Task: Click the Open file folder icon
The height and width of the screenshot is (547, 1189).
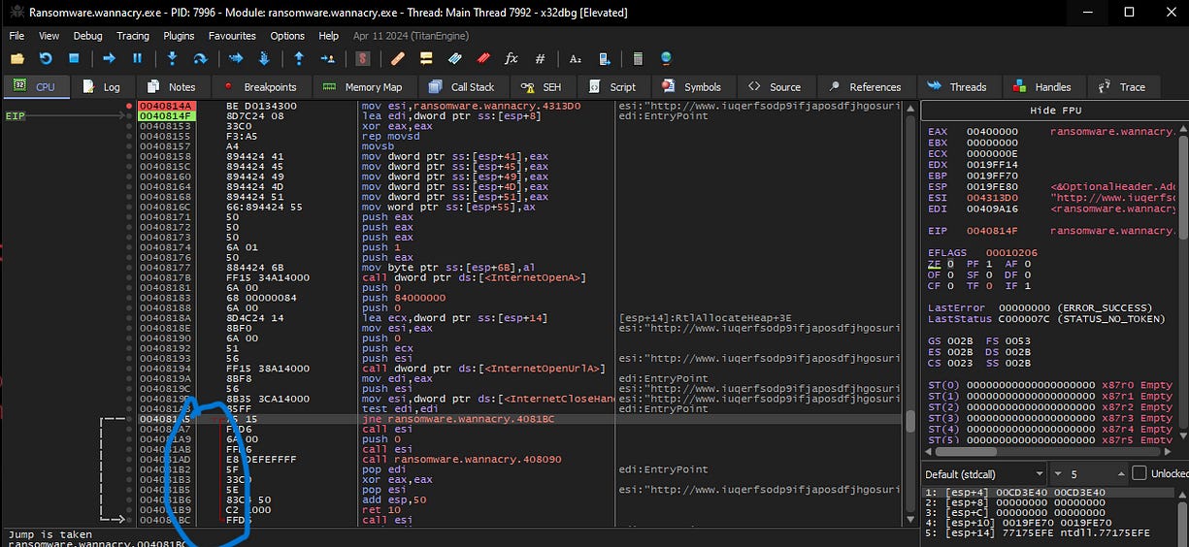Action: (x=18, y=58)
